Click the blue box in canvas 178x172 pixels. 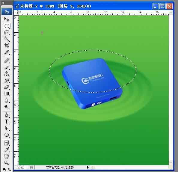[x=92, y=83]
